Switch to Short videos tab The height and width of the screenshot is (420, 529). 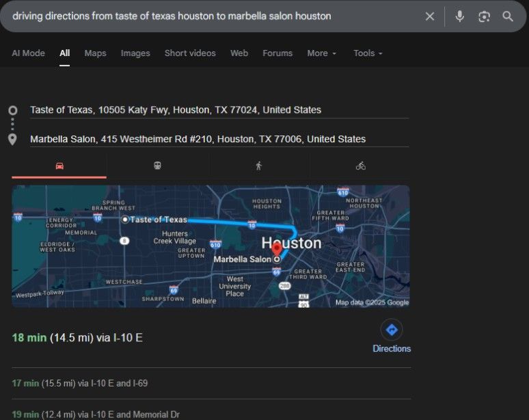click(190, 53)
